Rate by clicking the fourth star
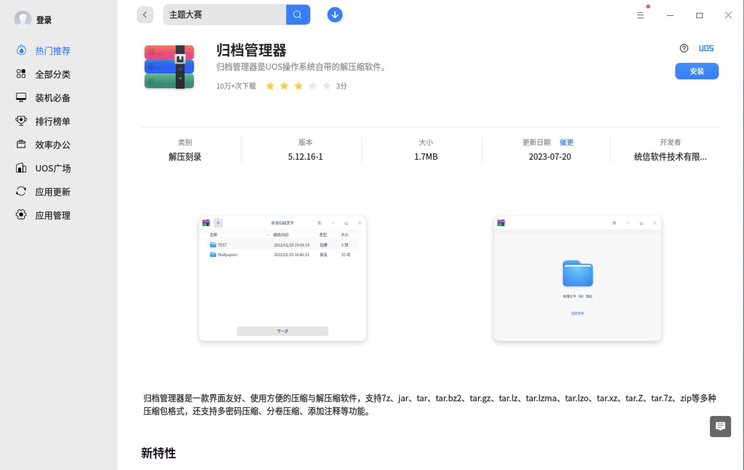Image resolution: width=744 pixels, height=470 pixels. pos(312,86)
